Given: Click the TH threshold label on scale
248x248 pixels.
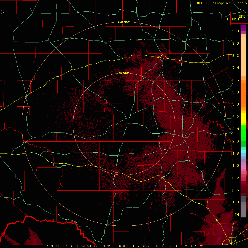Looking at the screenshot, I should [237, 214].
